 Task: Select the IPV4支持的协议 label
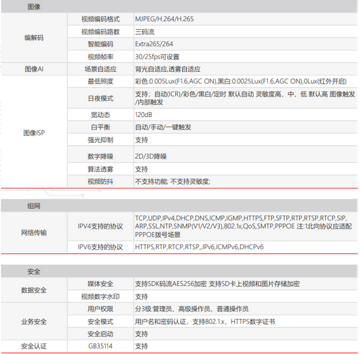[100, 227]
